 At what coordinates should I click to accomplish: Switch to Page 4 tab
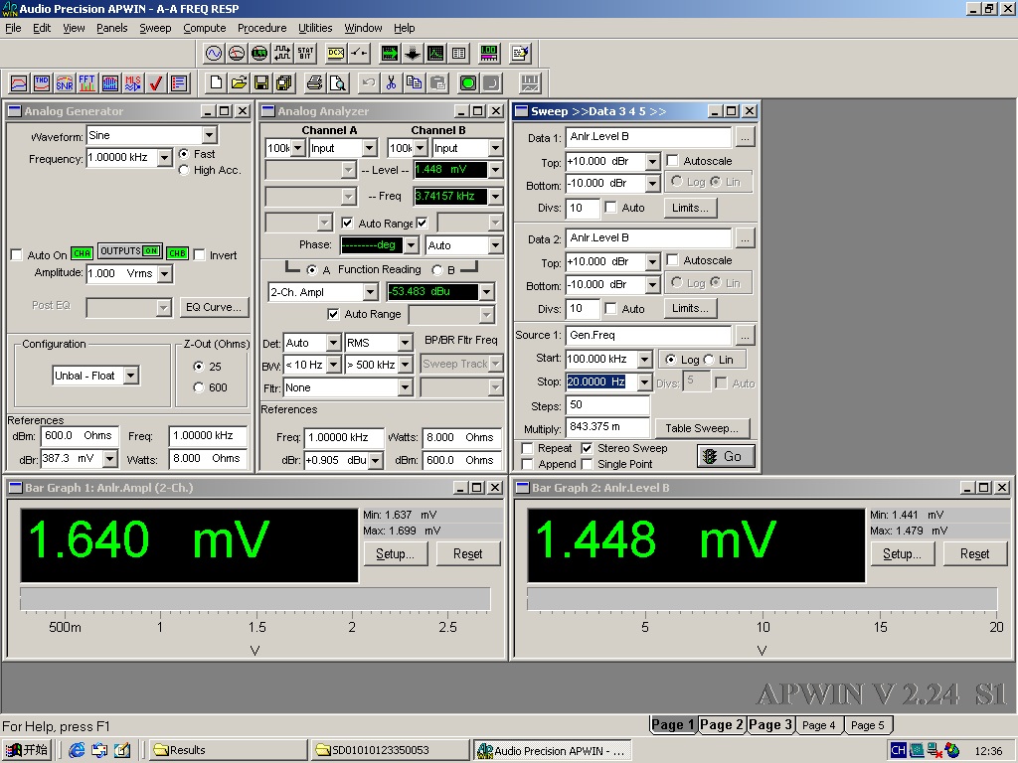coord(819,725)
